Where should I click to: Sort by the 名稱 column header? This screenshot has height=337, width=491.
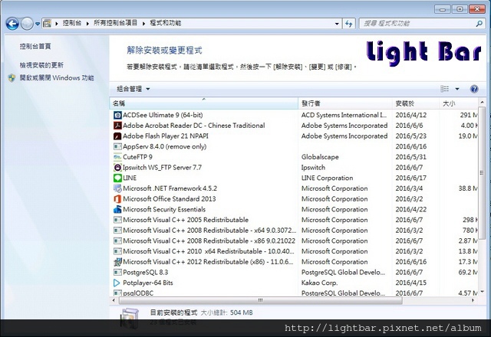(x=204, y=103)
